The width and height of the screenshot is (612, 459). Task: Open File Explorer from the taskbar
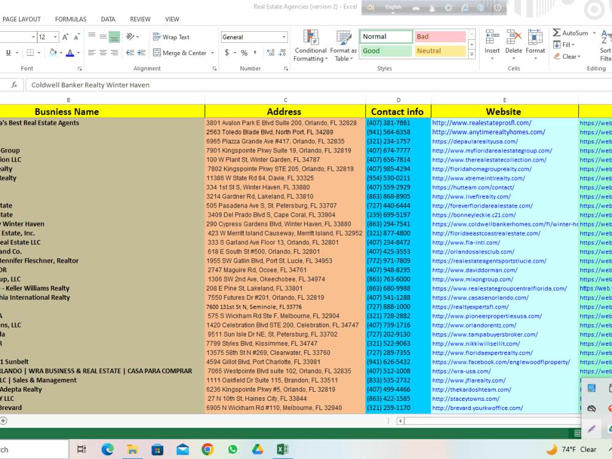coord(132,449)
